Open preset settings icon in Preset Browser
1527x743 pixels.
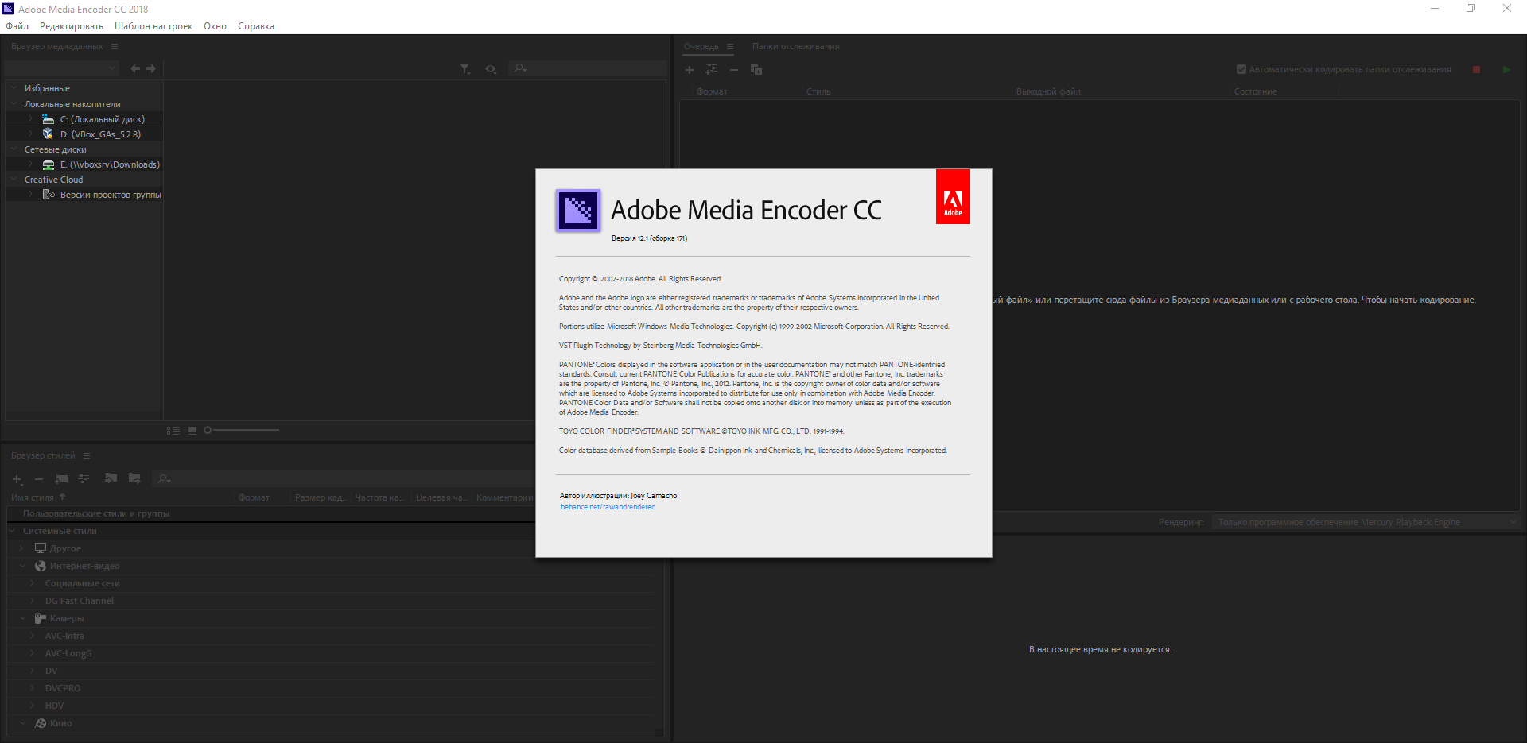[x=84, y=478]
